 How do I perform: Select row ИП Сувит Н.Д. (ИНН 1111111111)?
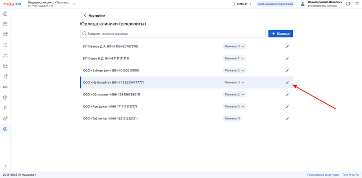coord(186,59)
